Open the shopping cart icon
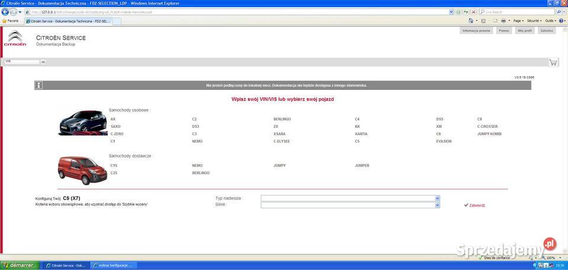The width and height of the screenshot is (568, 270). pyautogui.click(x=553, y=62)
